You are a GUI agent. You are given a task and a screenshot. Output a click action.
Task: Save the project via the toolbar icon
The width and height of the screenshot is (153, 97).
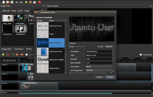(12, 2)
